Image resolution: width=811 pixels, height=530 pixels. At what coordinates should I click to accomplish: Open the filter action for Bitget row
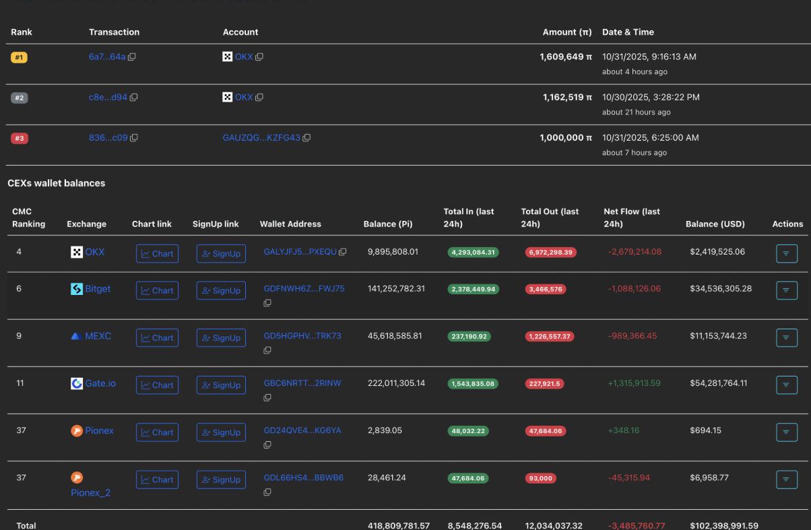pos(787,290)
